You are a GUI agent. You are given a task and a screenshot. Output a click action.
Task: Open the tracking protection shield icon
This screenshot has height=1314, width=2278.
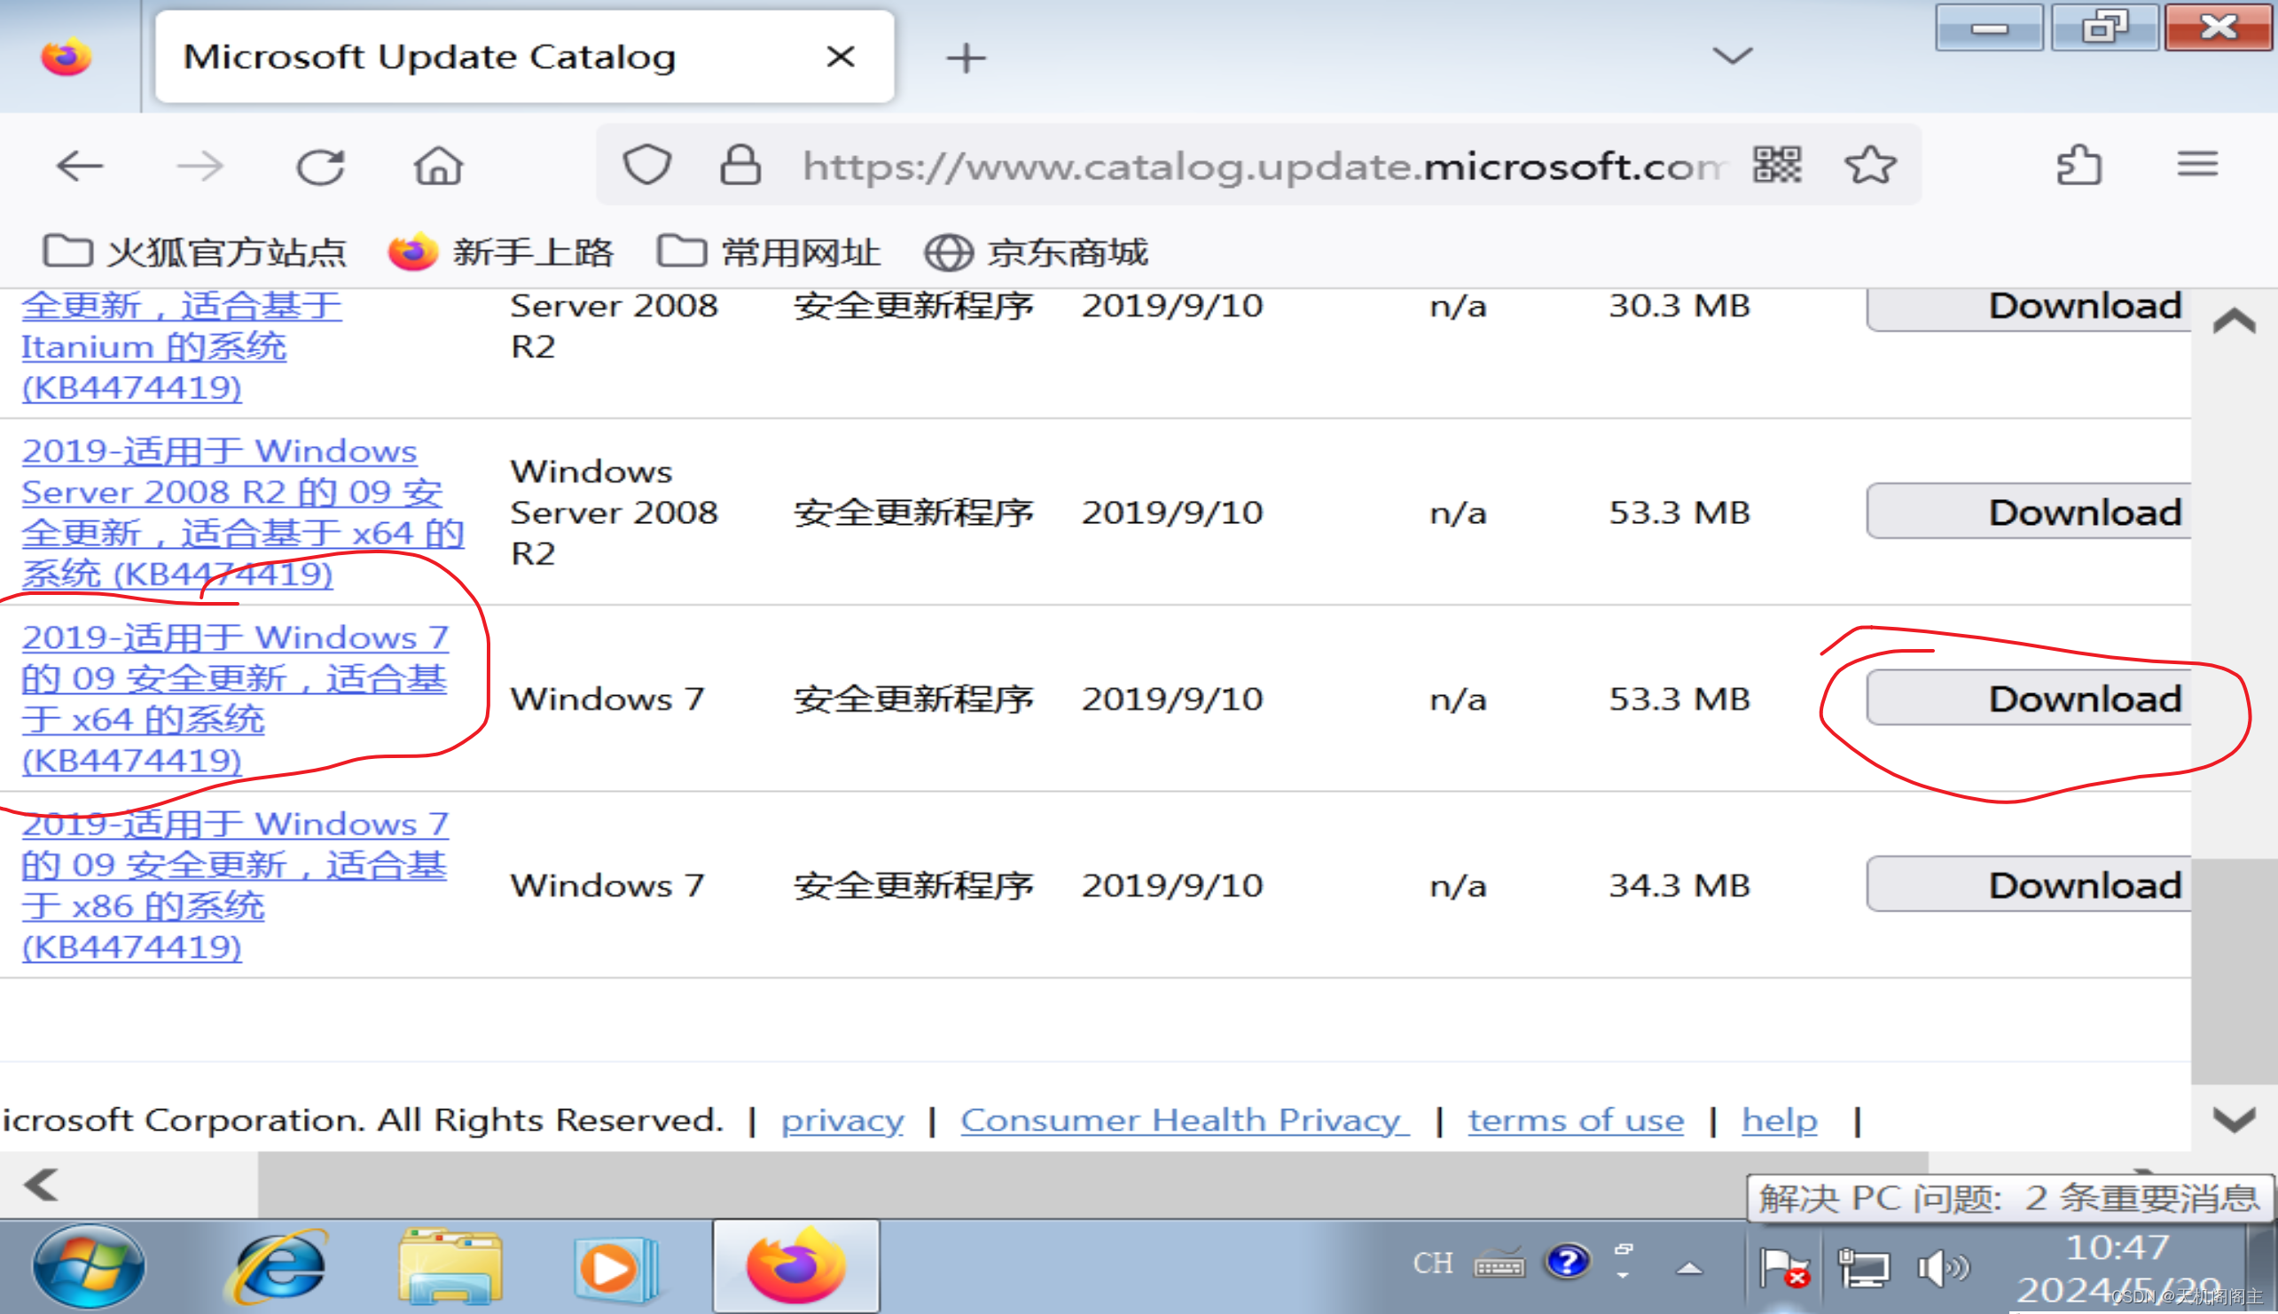point(647,165)
